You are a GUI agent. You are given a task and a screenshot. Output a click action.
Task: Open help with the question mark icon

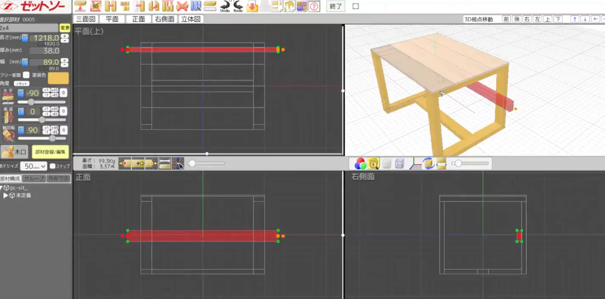(314, 7)
